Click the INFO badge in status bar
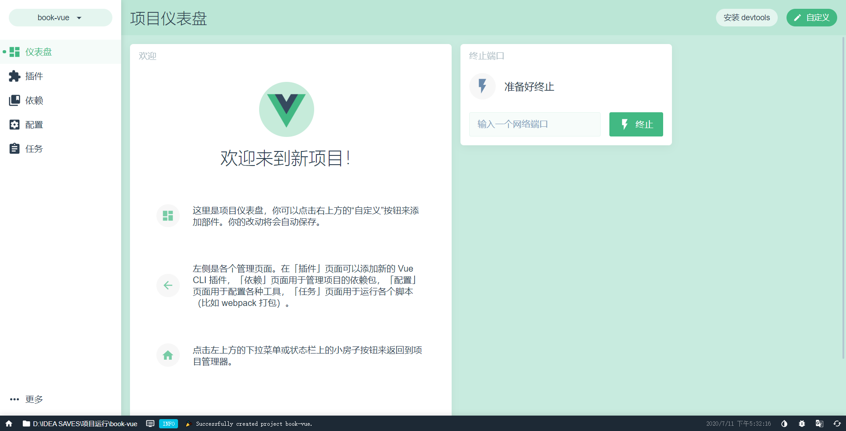 [168, 424]
